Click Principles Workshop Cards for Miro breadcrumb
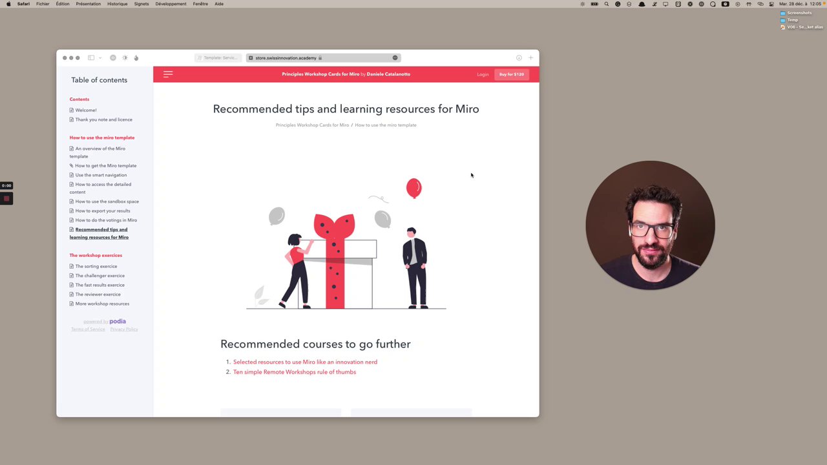The width and height of the screenshot is (827, 465). (x=312, y=125)
